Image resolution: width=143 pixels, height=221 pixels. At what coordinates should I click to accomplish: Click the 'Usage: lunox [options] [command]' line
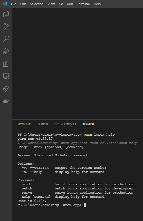(x=50, y=147)
